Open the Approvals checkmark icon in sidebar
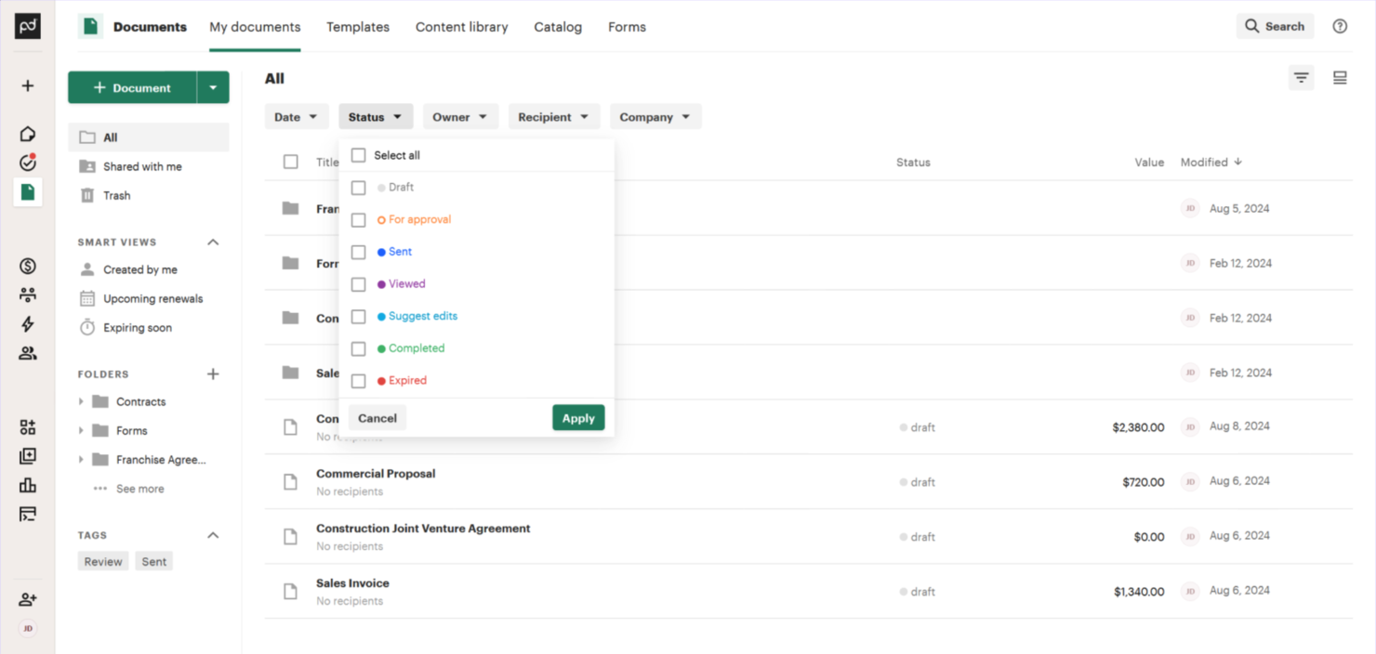 click(27, 162)
